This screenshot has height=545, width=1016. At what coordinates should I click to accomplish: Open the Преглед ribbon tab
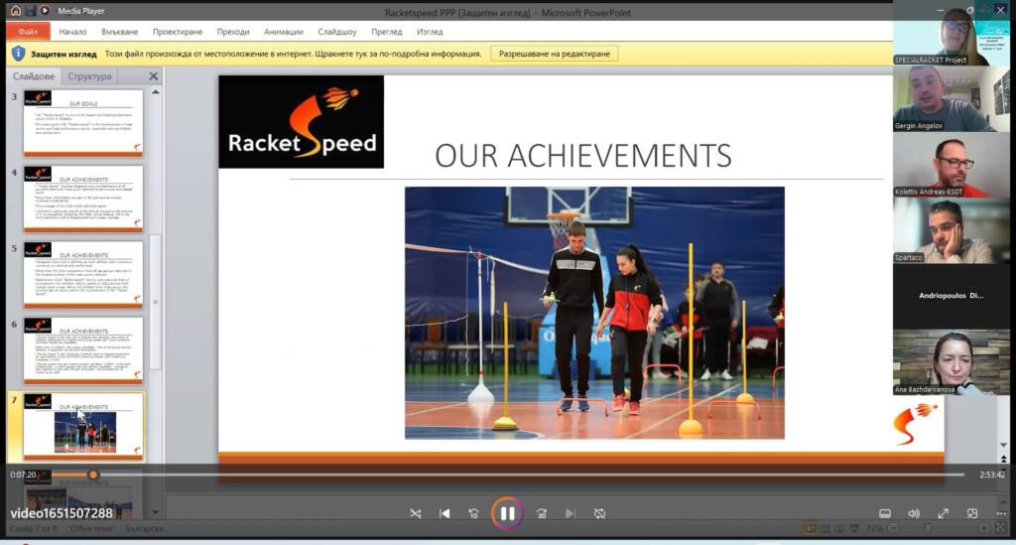coord(387,31)
